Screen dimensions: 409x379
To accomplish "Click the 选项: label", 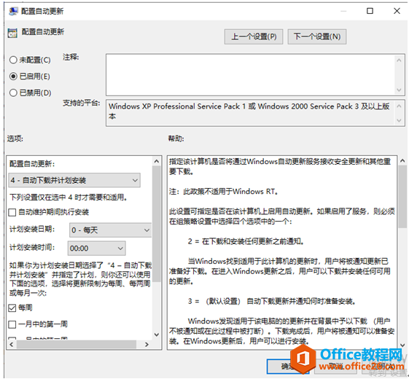I will click(x=15, y=138).
